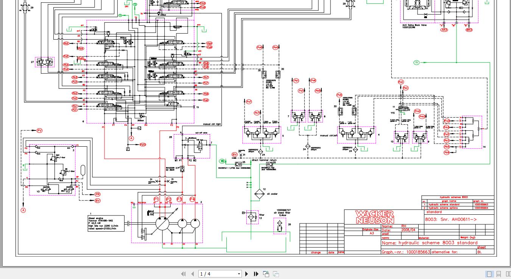Select the previous view history icon
Viewport: 511px width, 279px height.
coord(266,274)
